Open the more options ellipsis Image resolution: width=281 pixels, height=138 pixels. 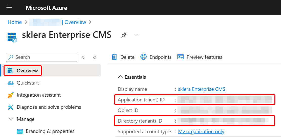click(x=136, y=35)
